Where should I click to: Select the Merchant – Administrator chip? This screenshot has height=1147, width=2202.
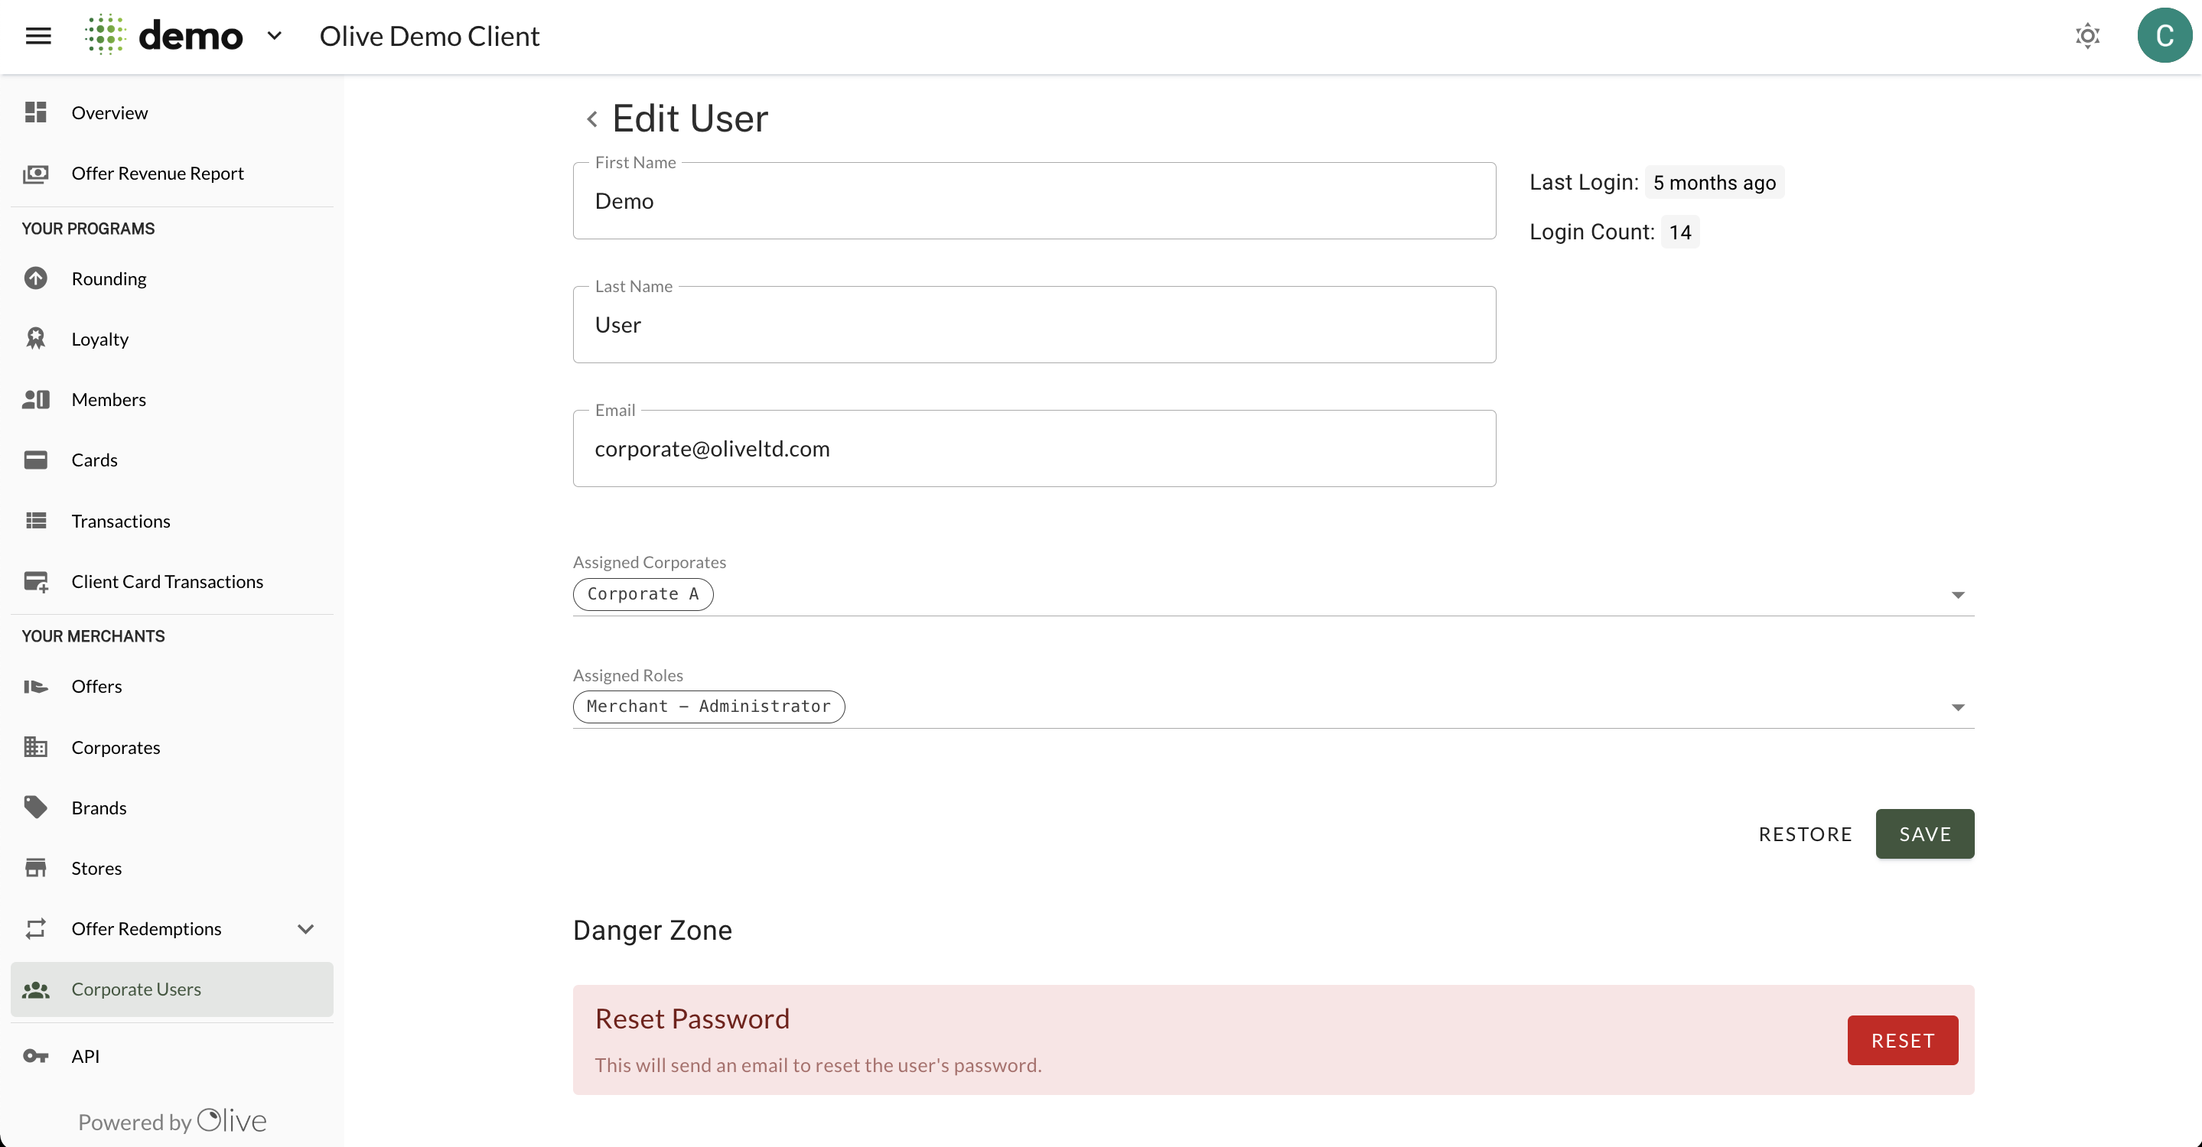[x=708, y=707]
